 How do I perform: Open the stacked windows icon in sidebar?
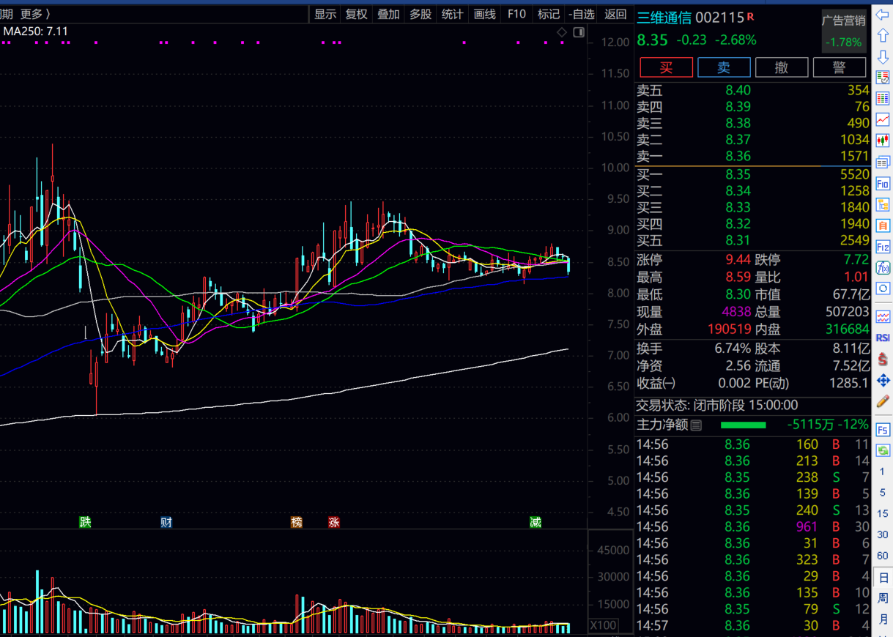883,162
